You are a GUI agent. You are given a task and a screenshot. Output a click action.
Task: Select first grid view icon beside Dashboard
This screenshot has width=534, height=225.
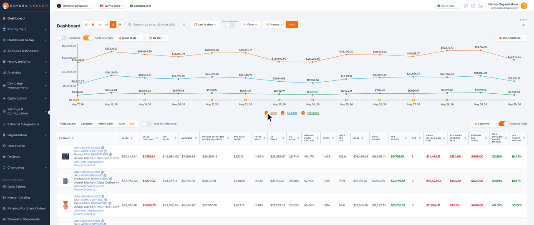tap(86, 25)
